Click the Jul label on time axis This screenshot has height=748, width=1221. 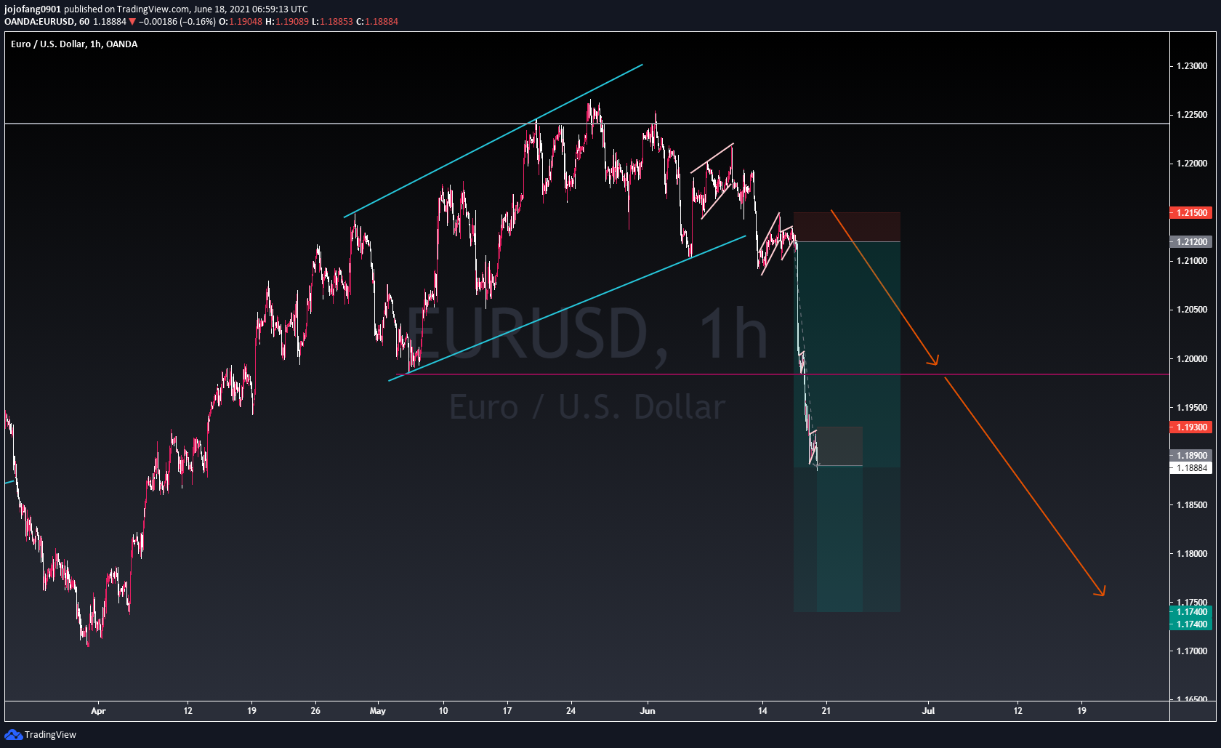pyautogui.click(x=928, y=711)
